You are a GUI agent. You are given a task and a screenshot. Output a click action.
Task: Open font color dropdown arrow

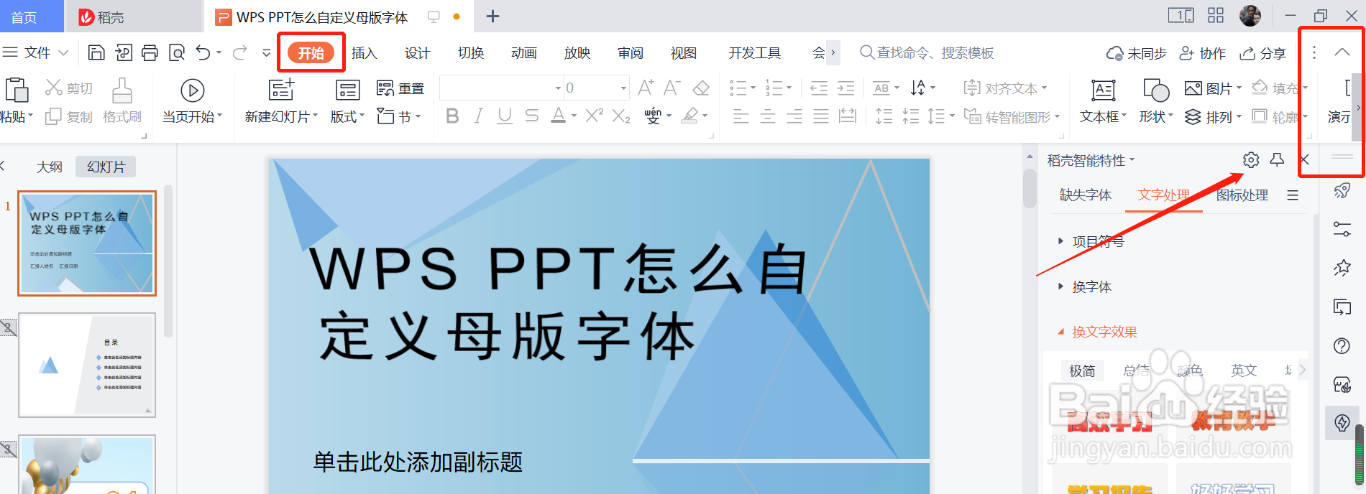tap(574, 116)
